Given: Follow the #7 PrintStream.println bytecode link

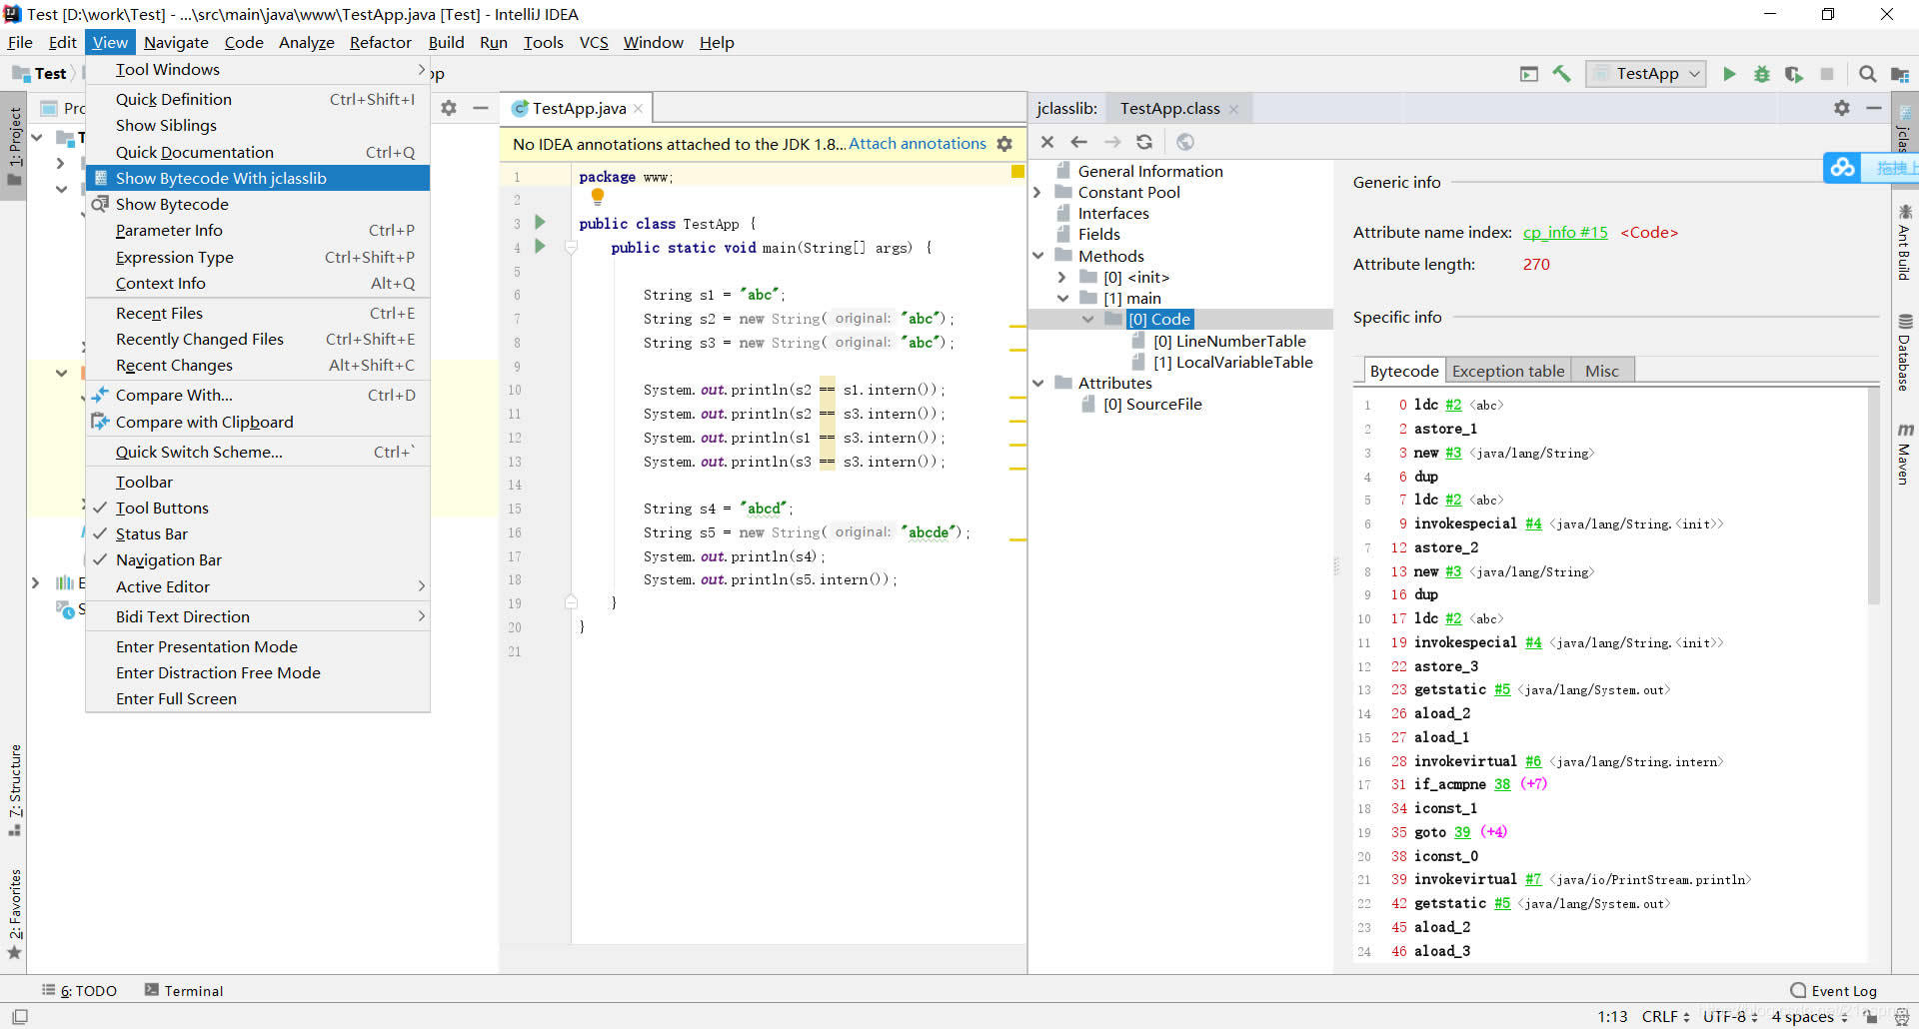Looking at the screenshot, I should point(1533,879).
